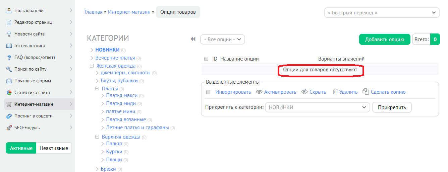Click the Site search magnifier icon
The width and height of the screenshot is (448, 172).
tap(9, 69)
